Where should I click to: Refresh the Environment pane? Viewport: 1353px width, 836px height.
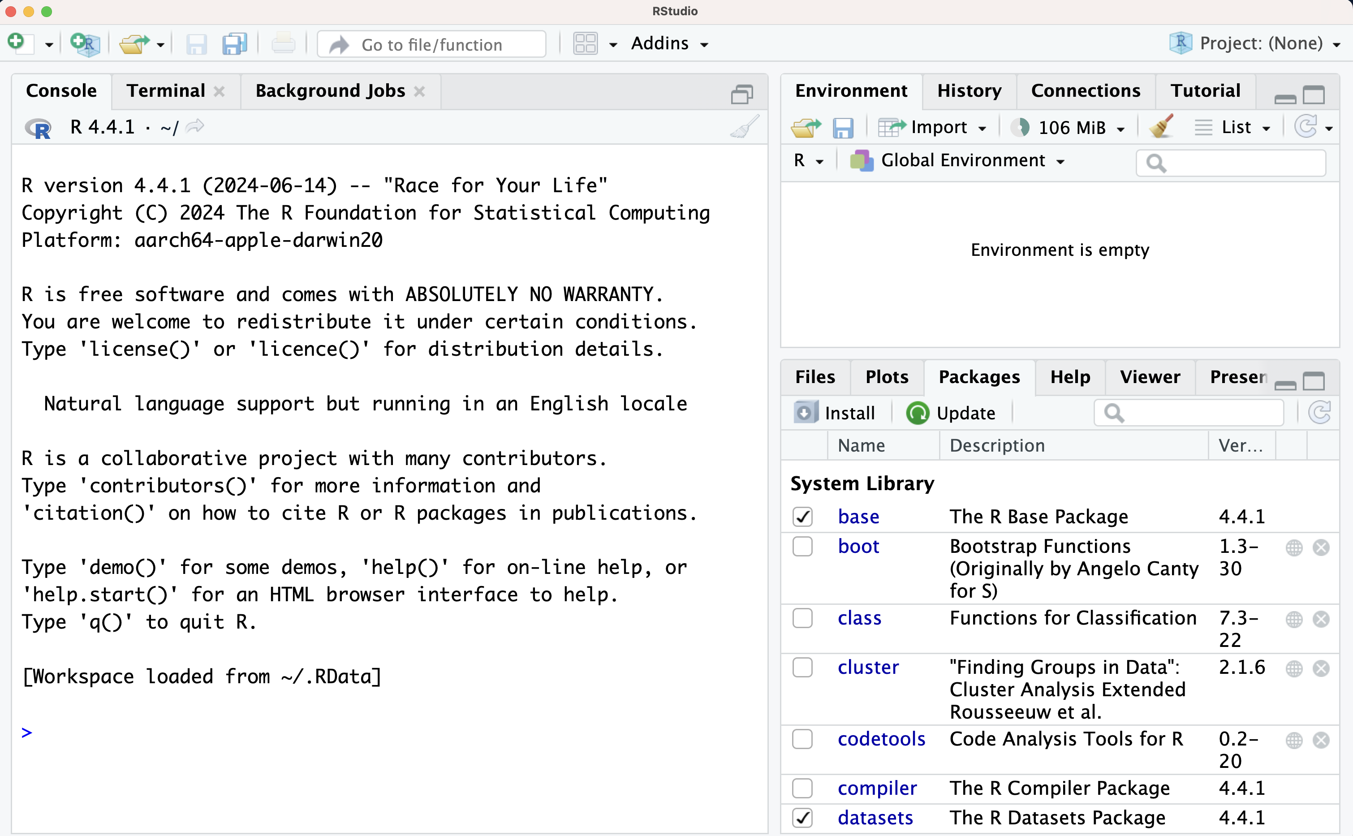[x=1306, y=127]
